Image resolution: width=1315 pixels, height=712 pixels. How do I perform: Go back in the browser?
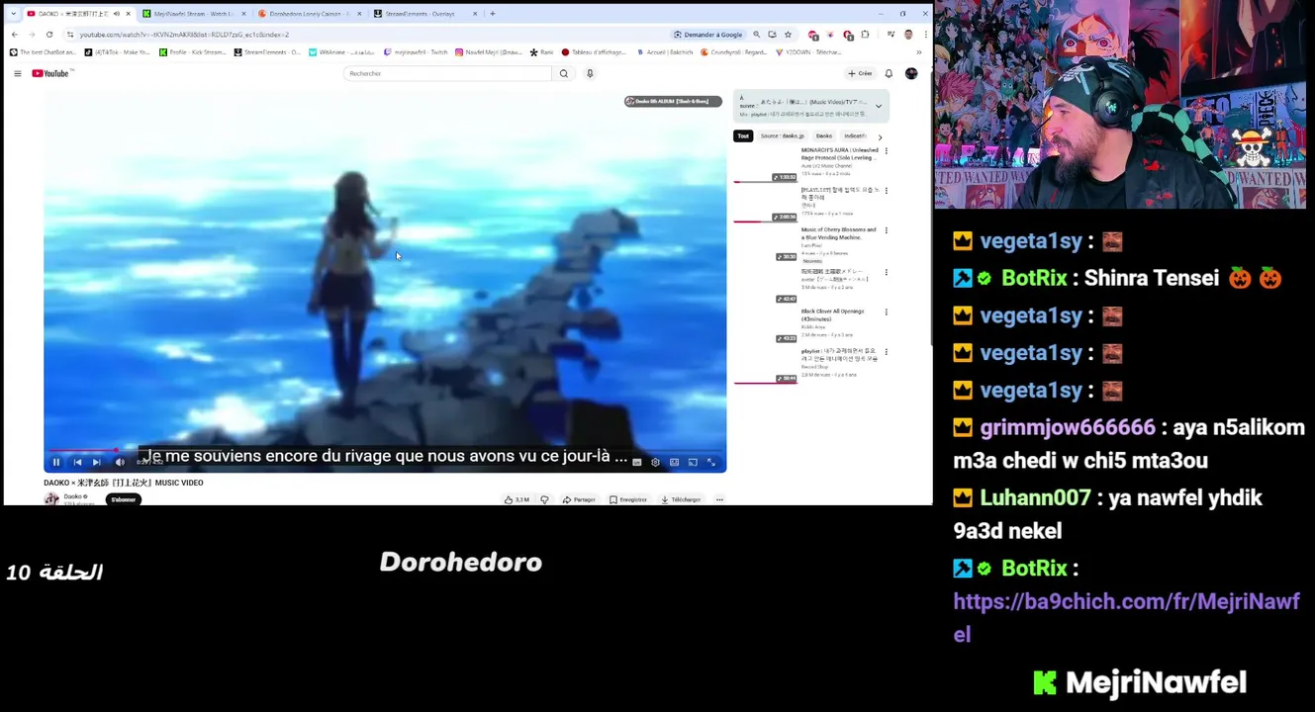tap(15, 35)
